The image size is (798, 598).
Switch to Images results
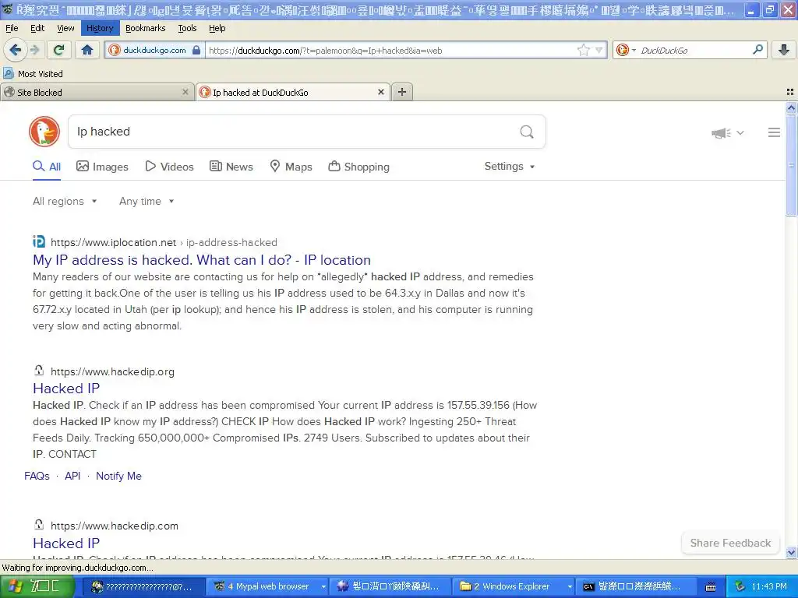click(x=102, y=167)
